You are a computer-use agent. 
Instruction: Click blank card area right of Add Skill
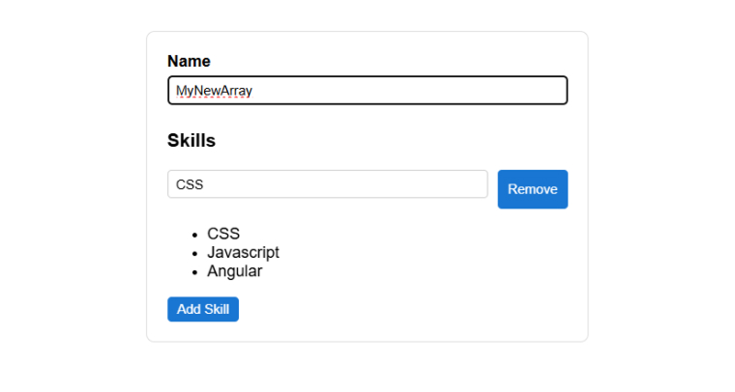406,309
